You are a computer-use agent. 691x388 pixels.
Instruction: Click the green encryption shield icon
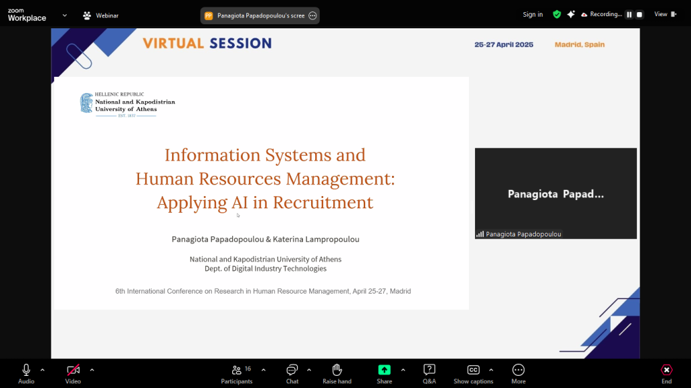point(557,14)
